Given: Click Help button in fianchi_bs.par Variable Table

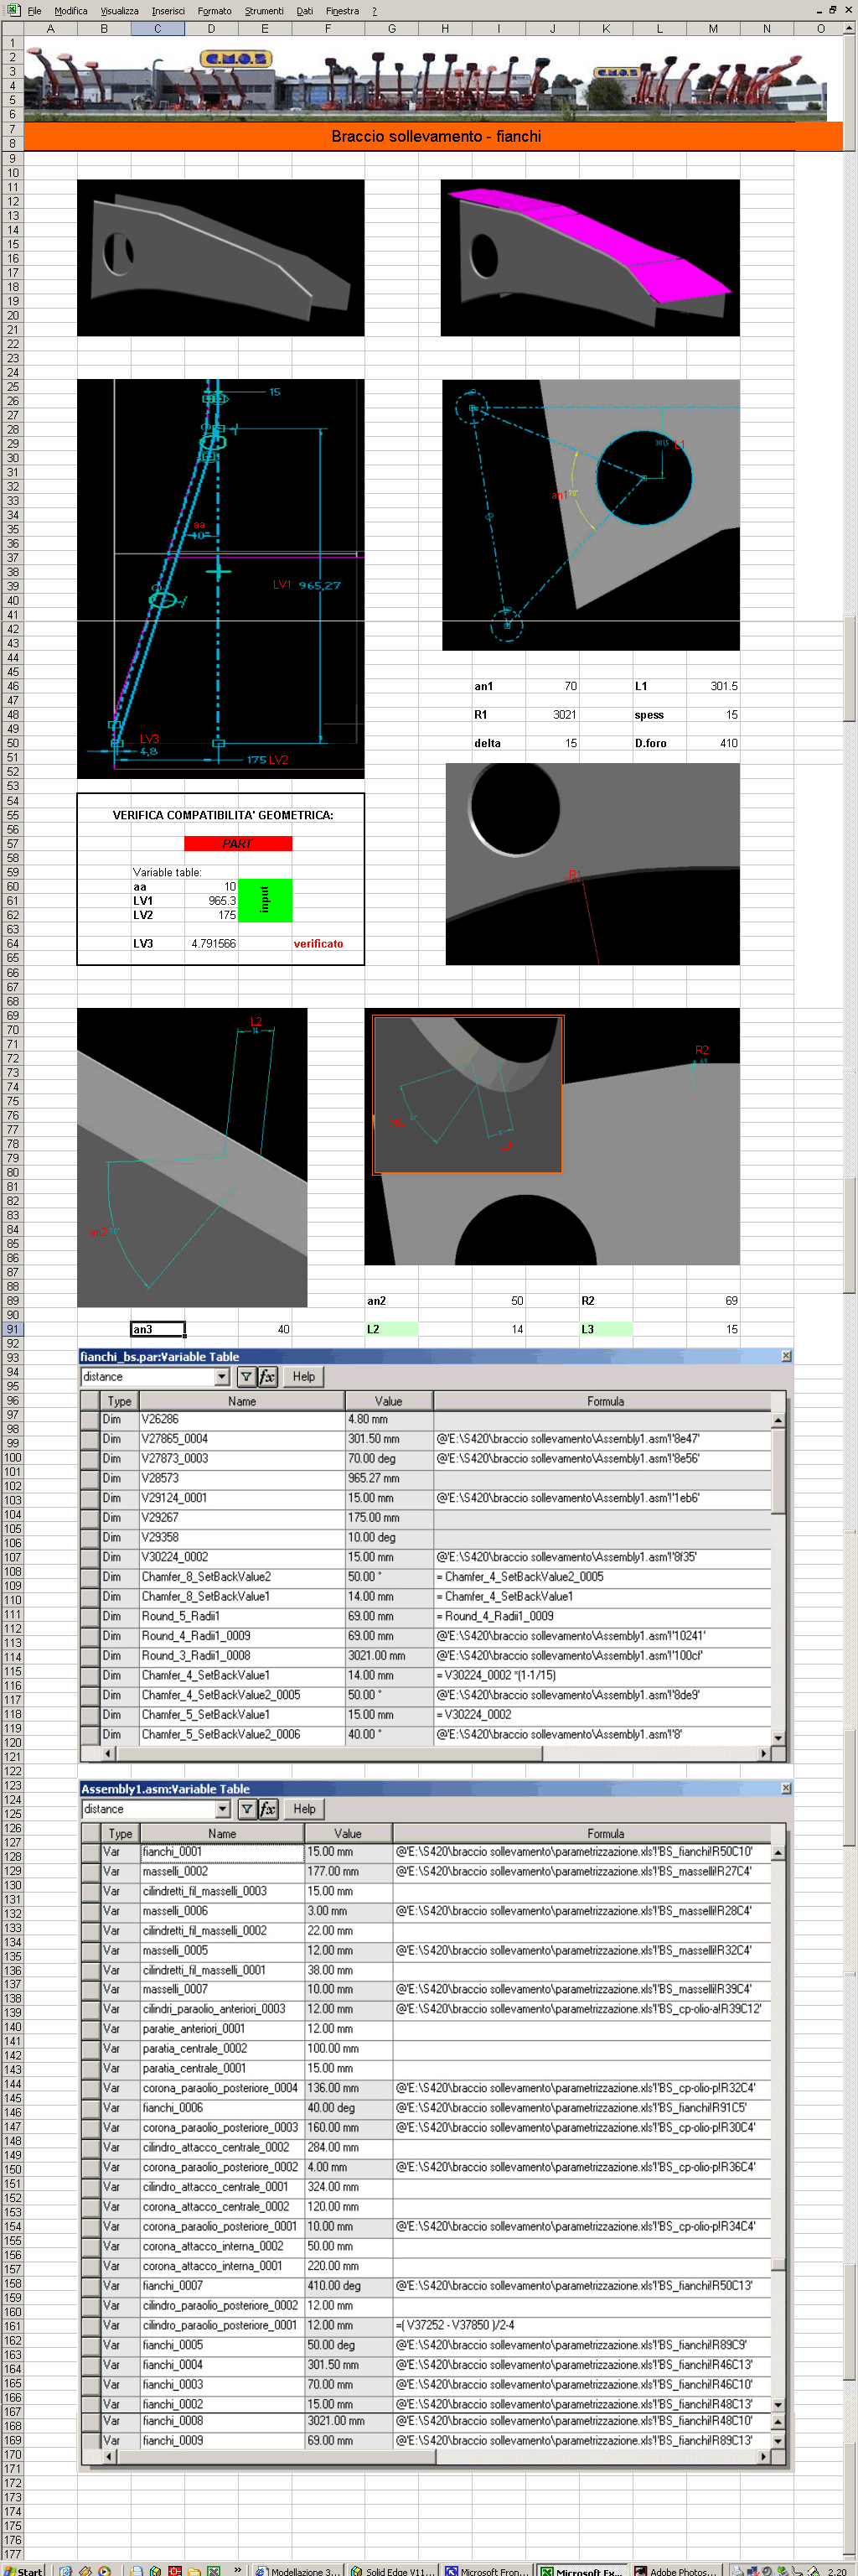Looking at the screenshot, I should (x=303, y=1377).
